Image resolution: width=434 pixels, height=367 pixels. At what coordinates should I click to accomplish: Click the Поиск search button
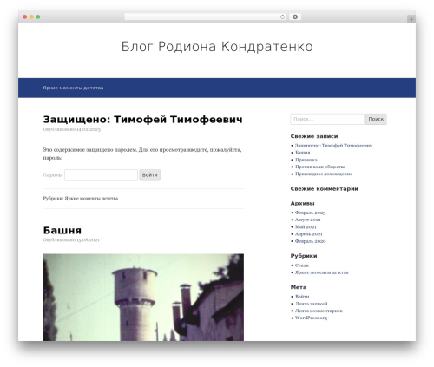click(x=376, y=119)
